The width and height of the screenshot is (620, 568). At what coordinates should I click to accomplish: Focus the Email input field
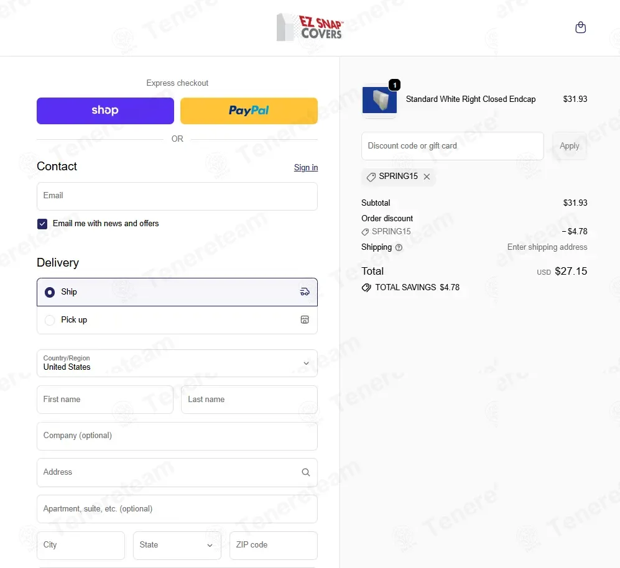[177, 196]
